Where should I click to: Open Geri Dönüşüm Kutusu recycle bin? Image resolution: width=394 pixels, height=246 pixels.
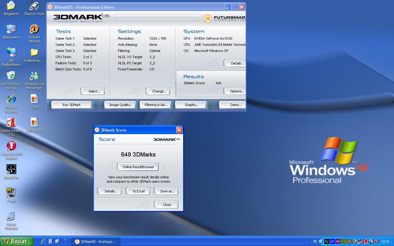11,80
